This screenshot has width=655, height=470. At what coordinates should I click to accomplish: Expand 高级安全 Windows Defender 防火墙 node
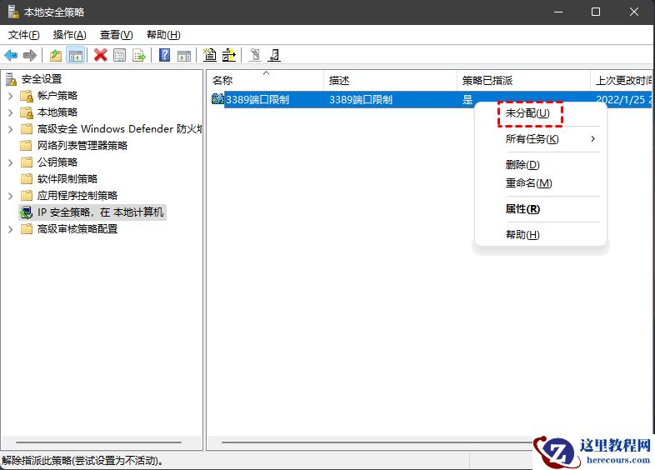tap(11, 129)
